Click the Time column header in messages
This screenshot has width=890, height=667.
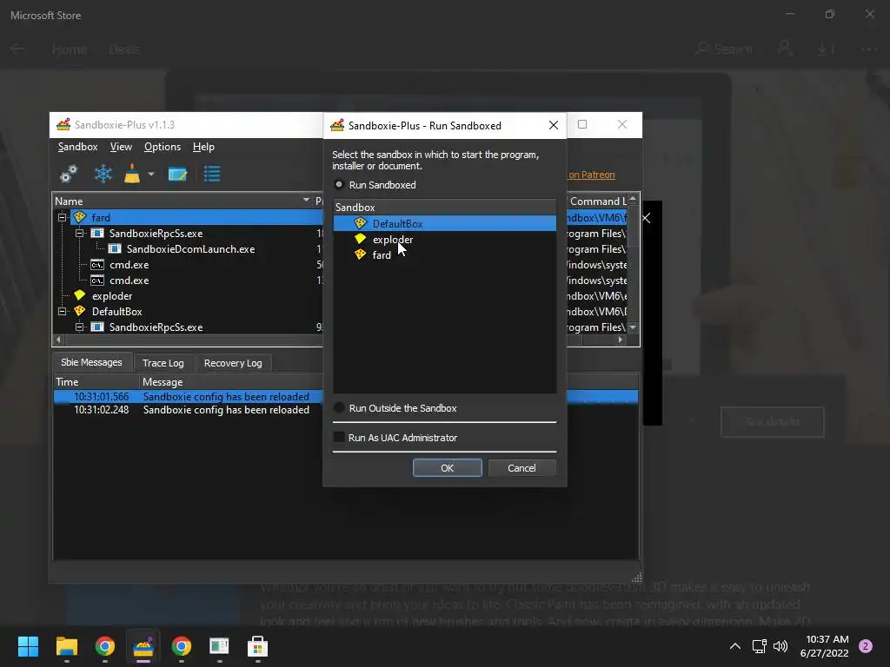tap(96, 382)
